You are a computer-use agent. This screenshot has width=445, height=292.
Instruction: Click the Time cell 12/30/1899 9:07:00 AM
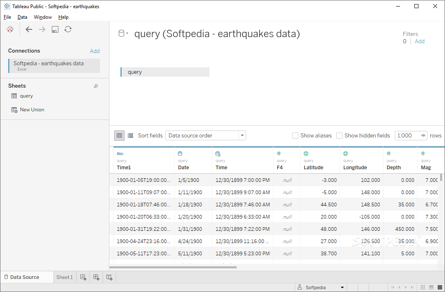(x=243, y=192)
